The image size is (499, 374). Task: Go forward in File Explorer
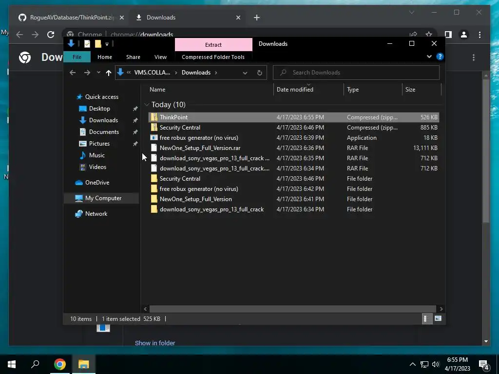pyautogui.click(x=87, y=73)
